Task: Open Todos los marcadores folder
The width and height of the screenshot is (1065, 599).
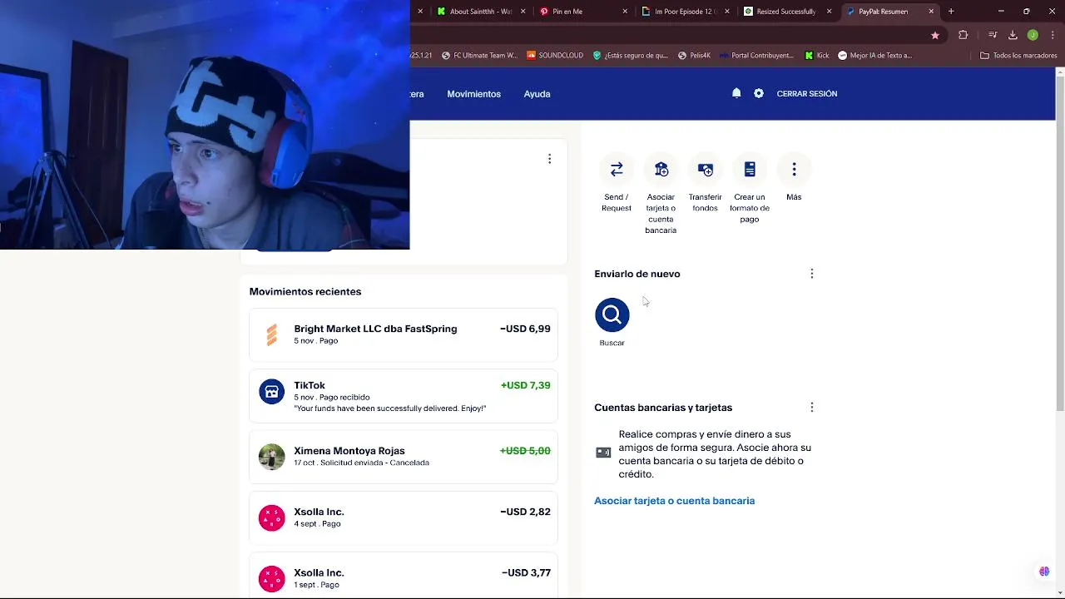Action: 1018,56
